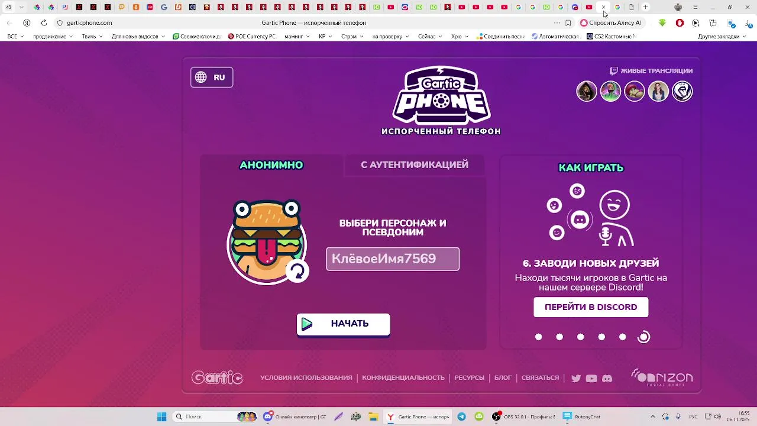Select the first How to play slide dot
The width and height of the screenshot is (757, 426).
point(538,337)
